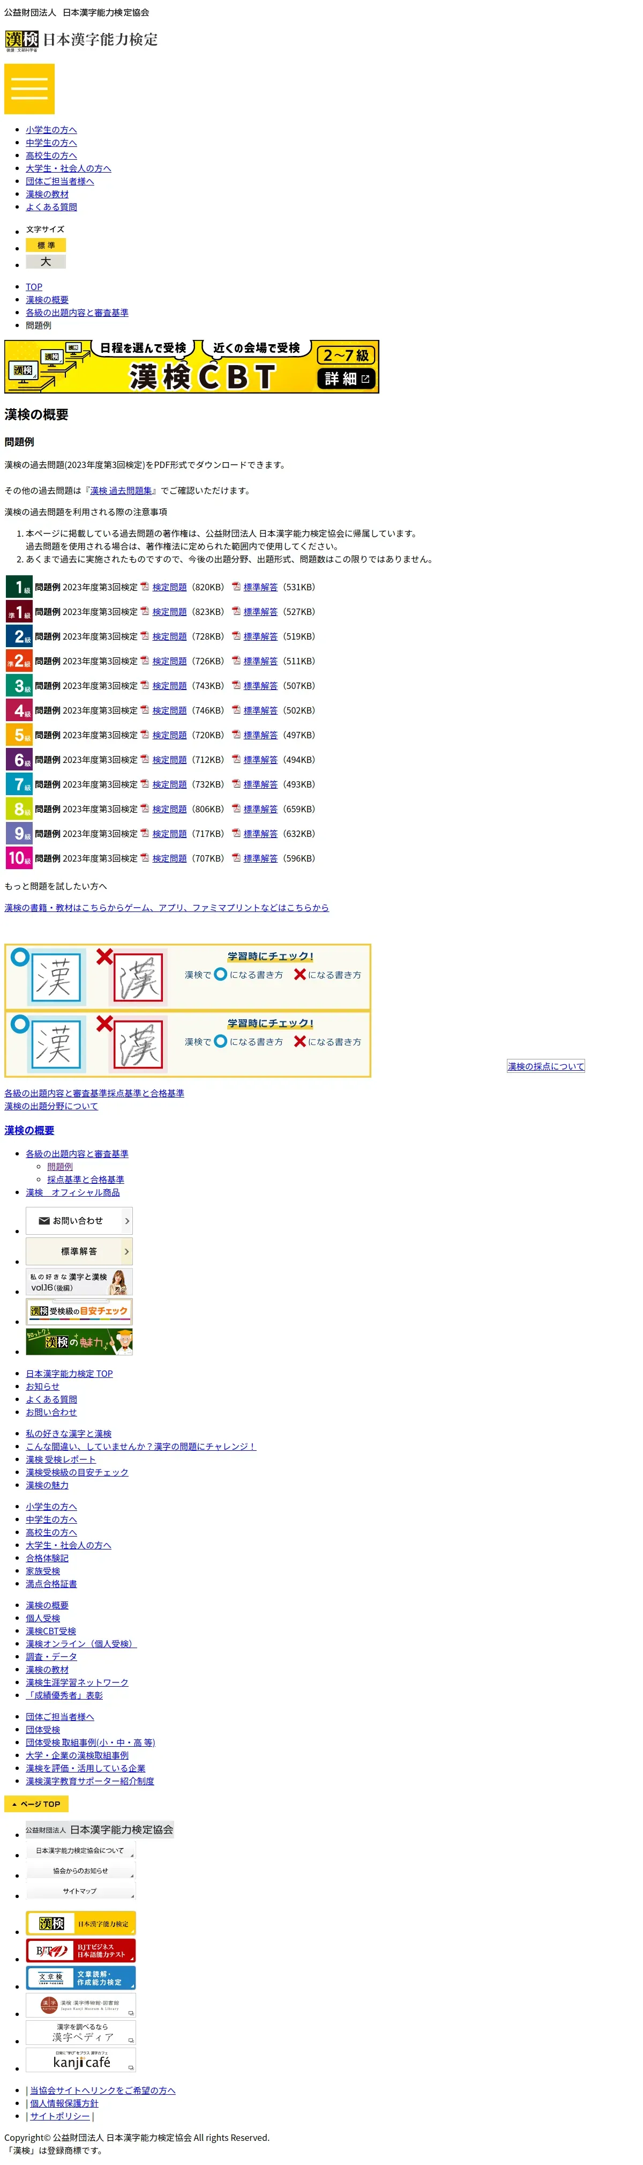Click 標準解答 sidebar button

[x=79, y=1251]
